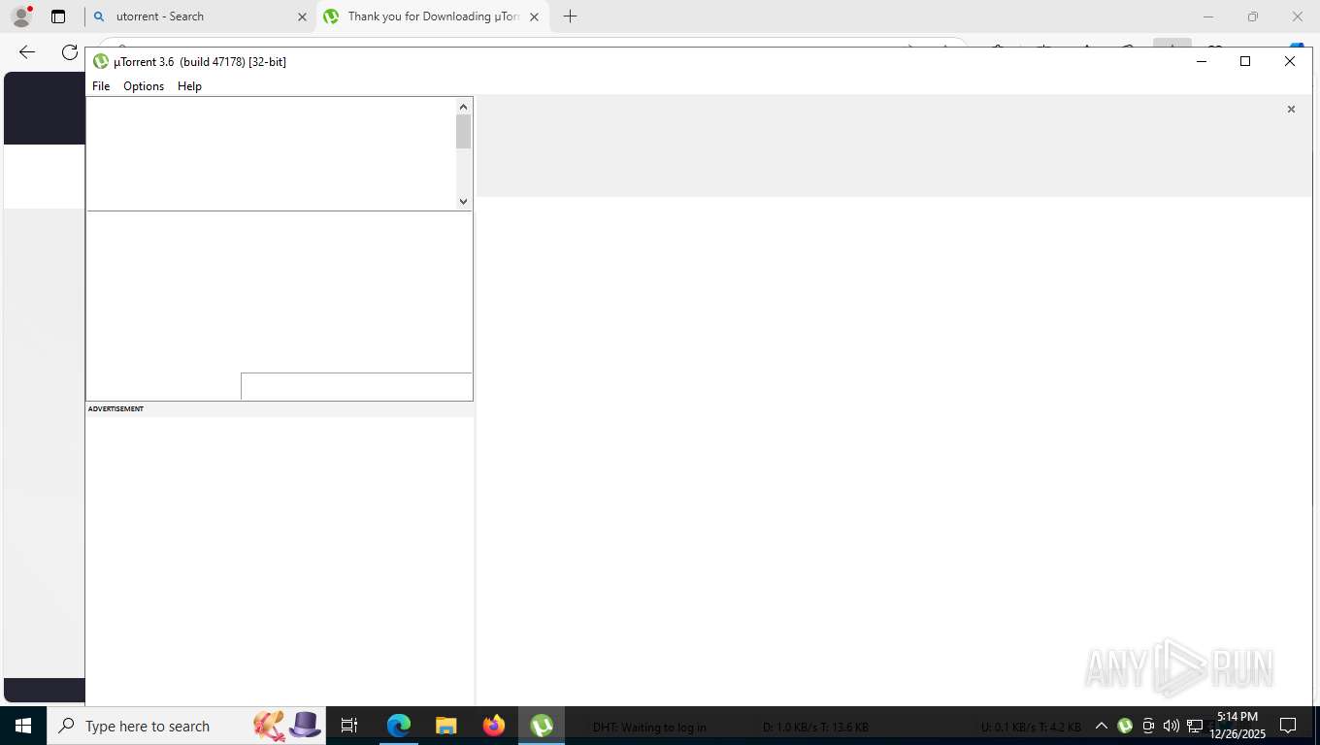Click the browser profile avatar icon
The height and width of the screenshot is (745, 1320).
[x=21, y=16]
